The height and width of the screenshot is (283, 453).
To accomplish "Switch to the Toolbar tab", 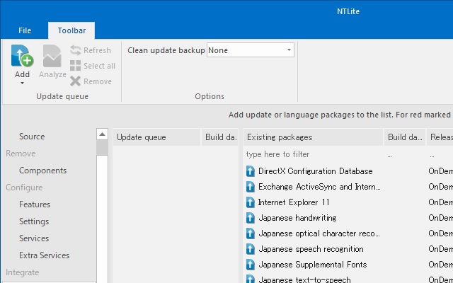I will (x=71, y=30).
